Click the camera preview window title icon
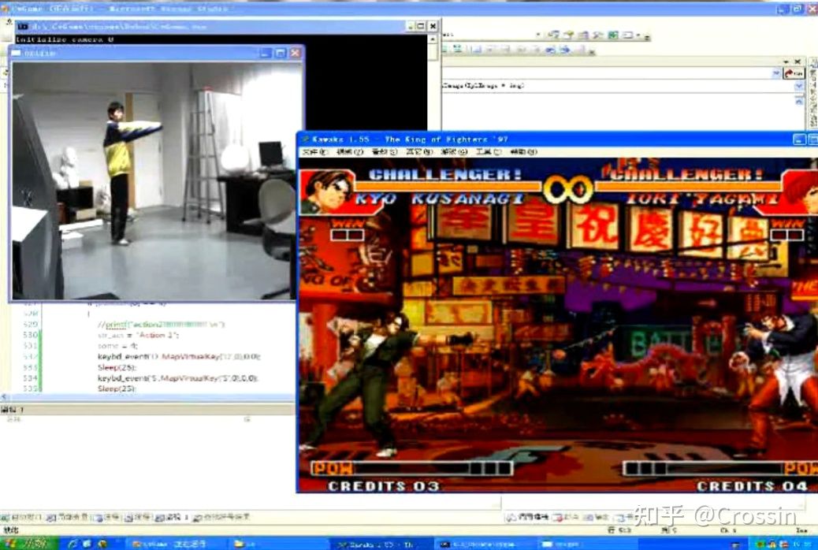This screenshot has height=550, width=818. (17, 53)
